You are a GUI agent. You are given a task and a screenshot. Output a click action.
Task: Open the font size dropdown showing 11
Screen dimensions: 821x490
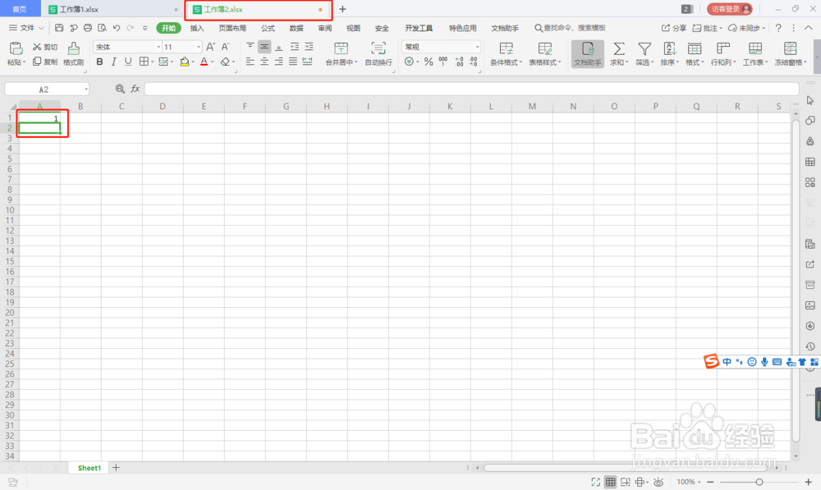(x=199, y=47)
